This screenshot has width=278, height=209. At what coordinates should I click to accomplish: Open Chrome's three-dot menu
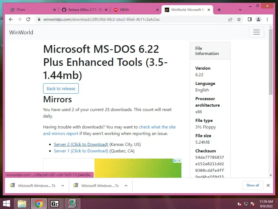tap(267, 19)
